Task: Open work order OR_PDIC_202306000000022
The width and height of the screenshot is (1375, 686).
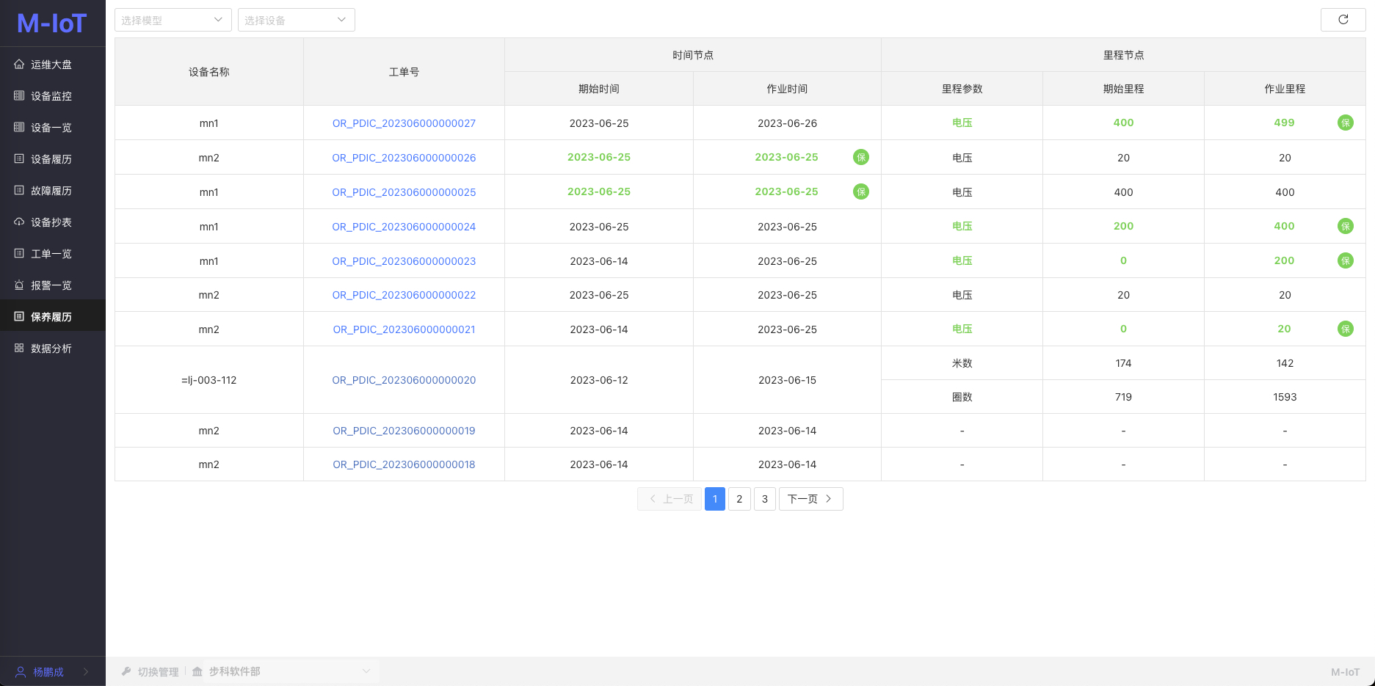Action: coord(404,295)
